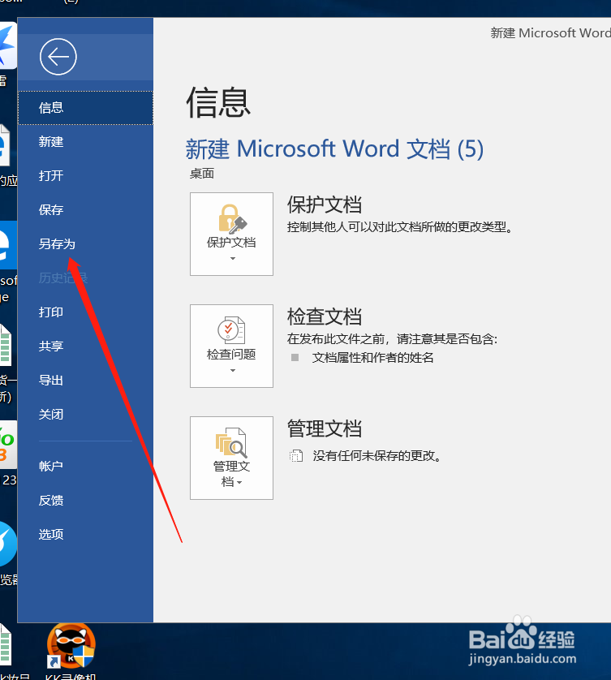Click the 在发布此文件之前 description line
This screenshot has width=611, height=680.
click(x=392, y=338)
